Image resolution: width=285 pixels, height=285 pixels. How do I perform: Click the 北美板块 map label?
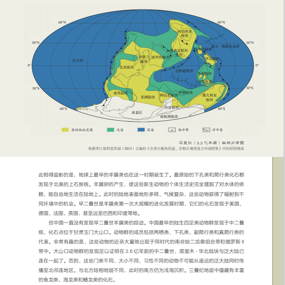(x=127, y=67)
